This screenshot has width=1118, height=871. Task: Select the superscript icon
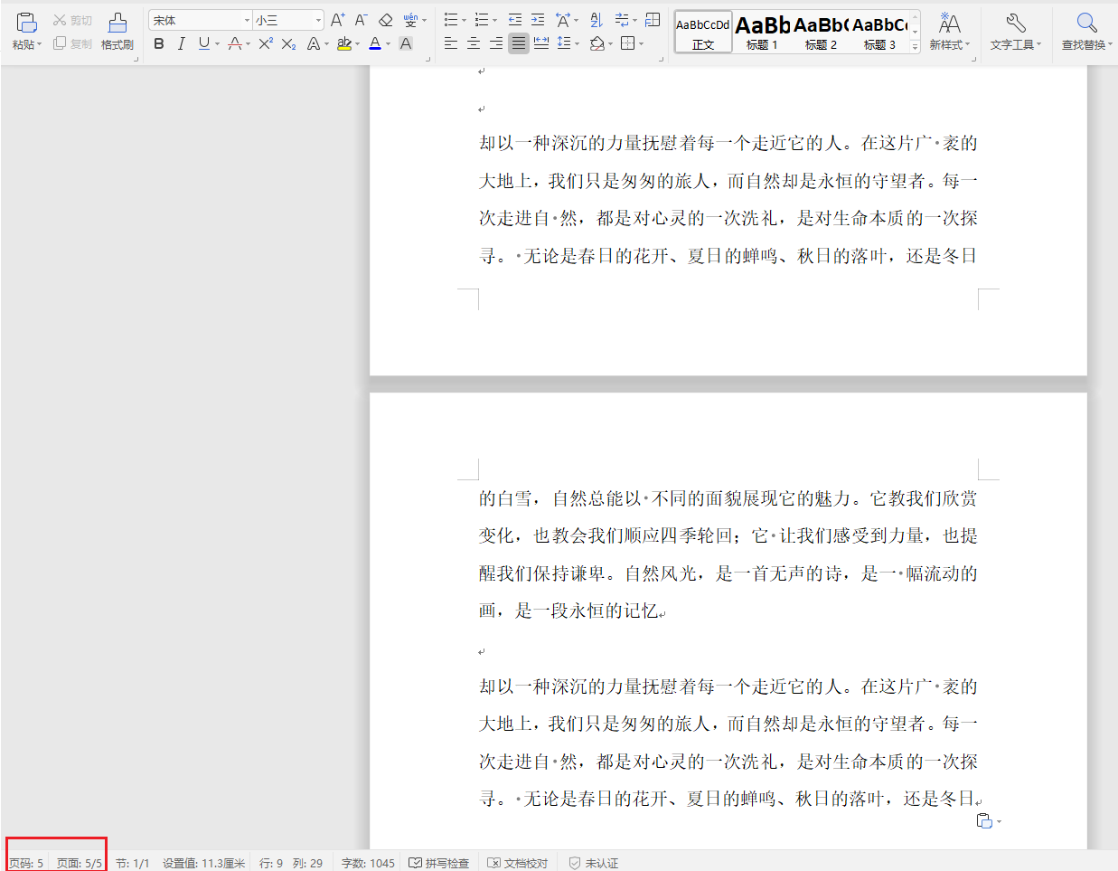(264, 43)
